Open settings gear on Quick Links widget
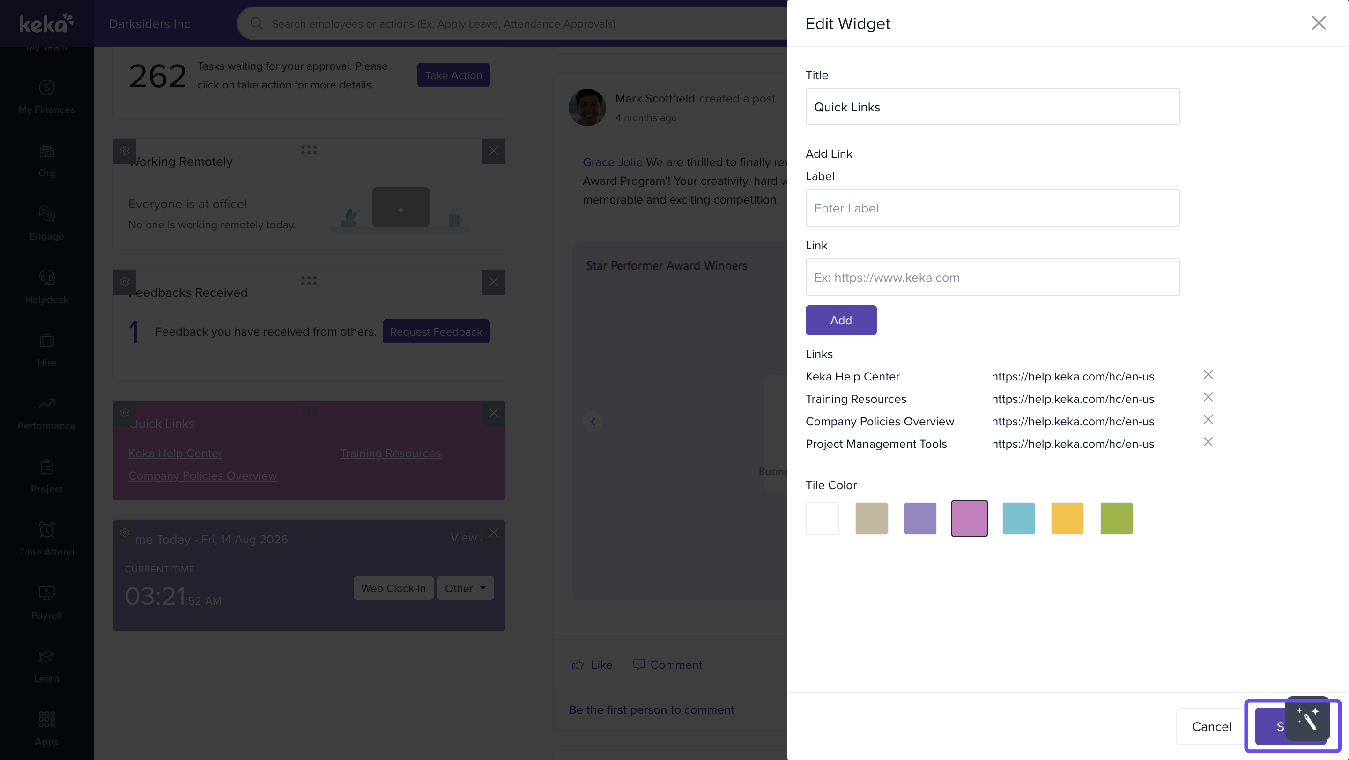The width and height of the screenshot is (1349, 760). click(x=125, y=413)
